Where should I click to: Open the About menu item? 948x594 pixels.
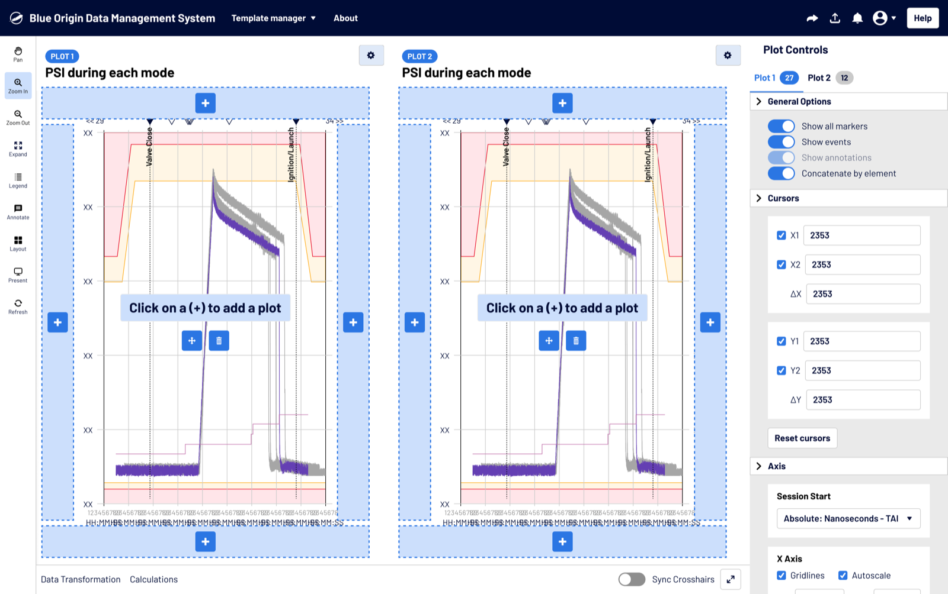[x=345, y=18]
